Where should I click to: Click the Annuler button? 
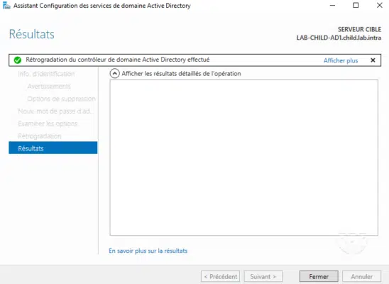coord(362,276)
